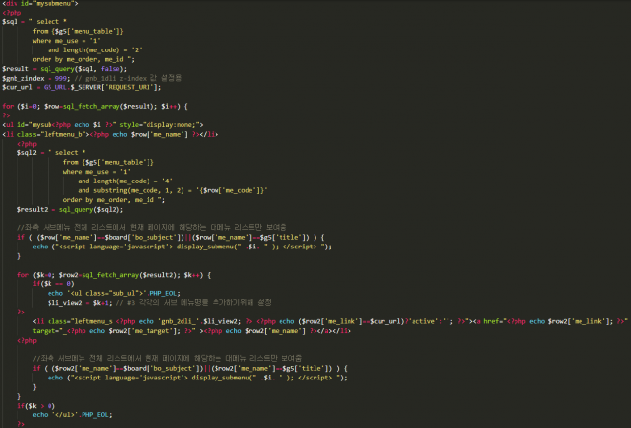Click the 'for ($i=0; $row=sql_fetch_array($result)' line
Screen dimensions: 631x428
click(95, 106)
